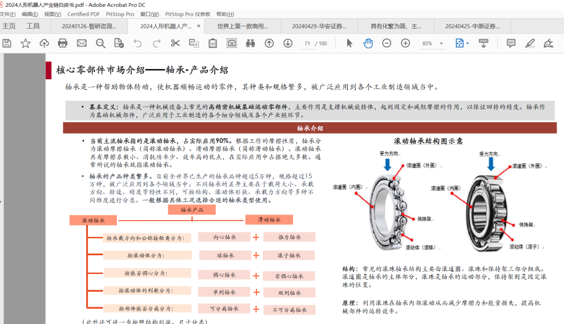Switch to tab 具有化繁为简、主
Viewport: 564px width, 324px height.
[396, 26]
